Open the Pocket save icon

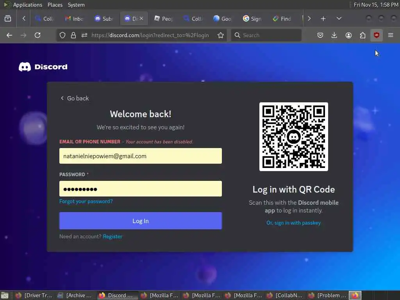(x=320, y=35)
